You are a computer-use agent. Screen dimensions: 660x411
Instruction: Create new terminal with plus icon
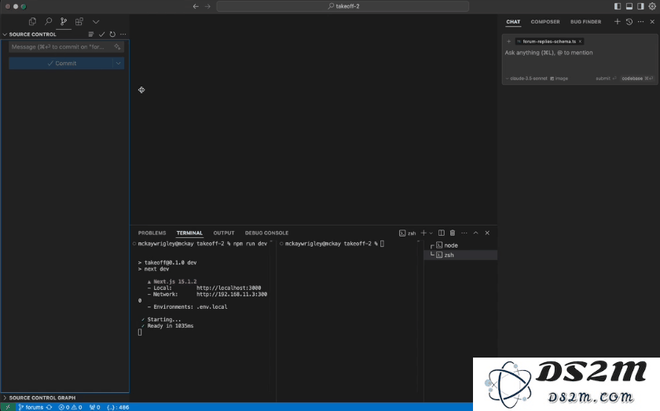[x=423, y=233]
